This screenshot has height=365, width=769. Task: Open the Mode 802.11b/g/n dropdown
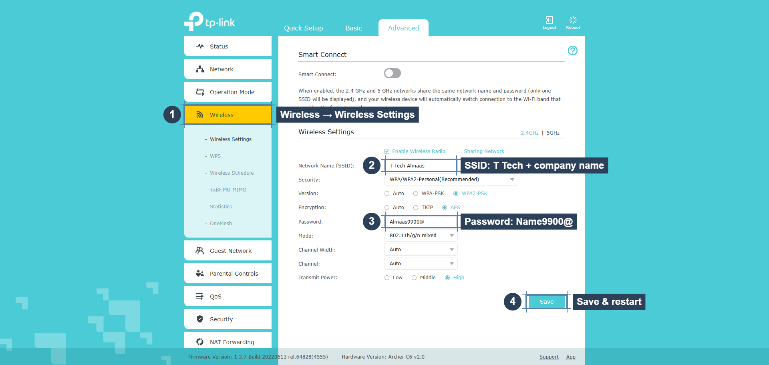point(421,236)
